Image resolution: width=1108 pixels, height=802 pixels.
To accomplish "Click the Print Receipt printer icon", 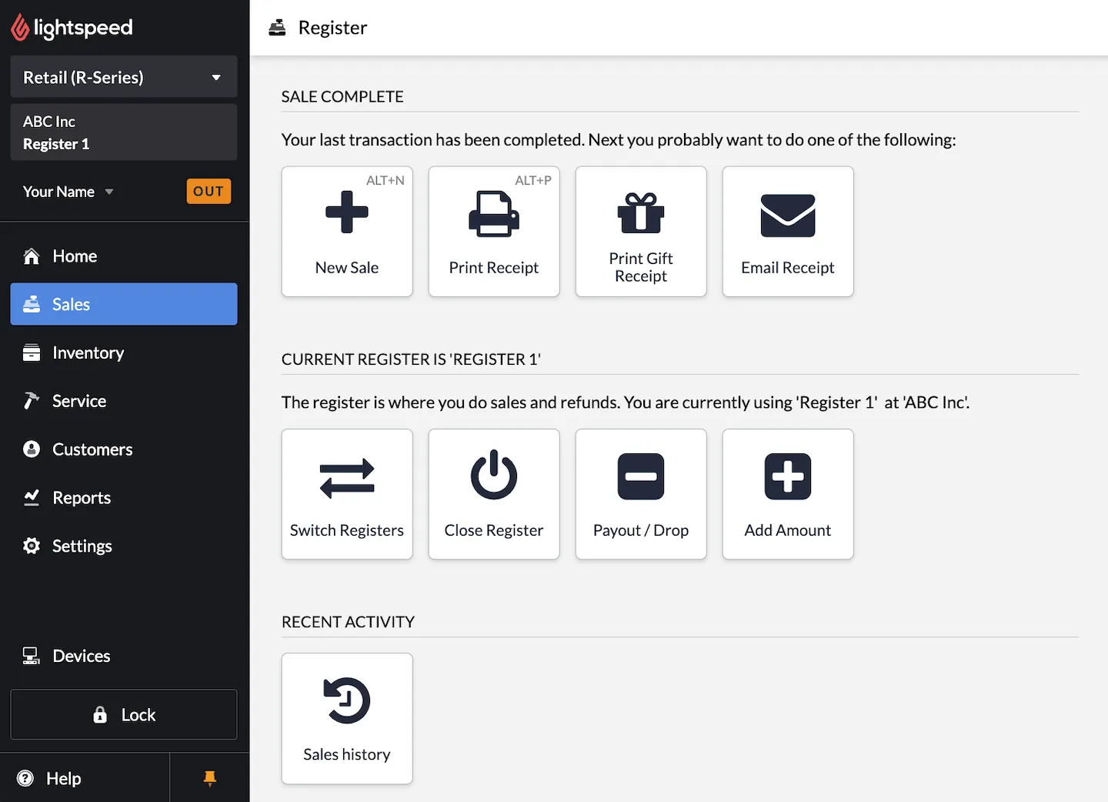I will (x=494, y=214).
